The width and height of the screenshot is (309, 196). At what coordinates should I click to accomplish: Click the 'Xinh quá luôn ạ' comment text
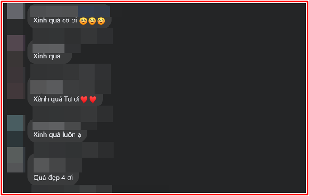pos(57,135)
